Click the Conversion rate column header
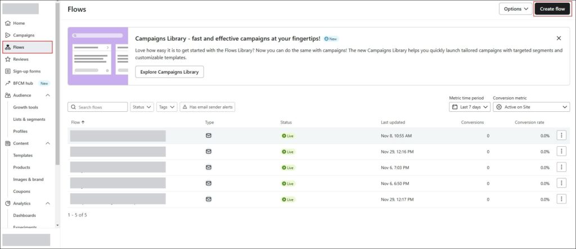 coord(529,123)
